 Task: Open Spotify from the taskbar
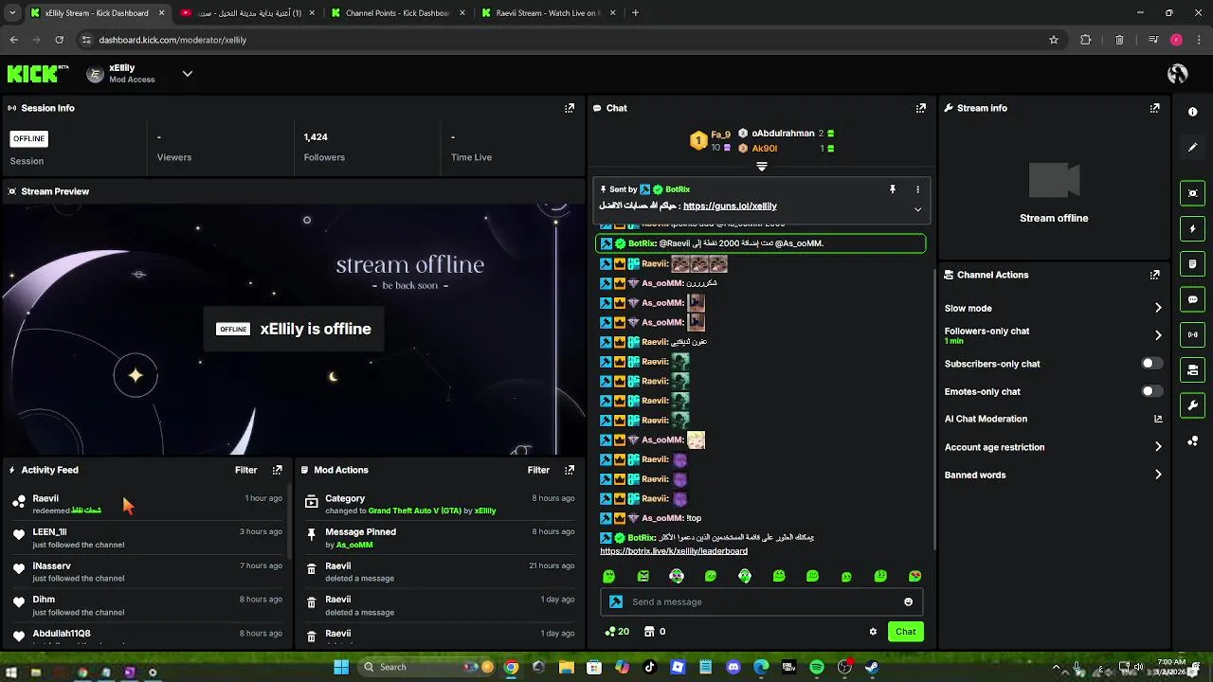817,667
